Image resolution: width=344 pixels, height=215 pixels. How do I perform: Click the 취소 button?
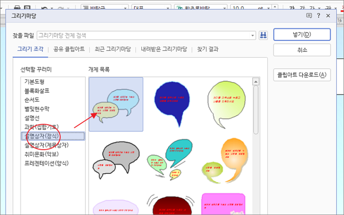pyautogui.click(x=302, y=50)
